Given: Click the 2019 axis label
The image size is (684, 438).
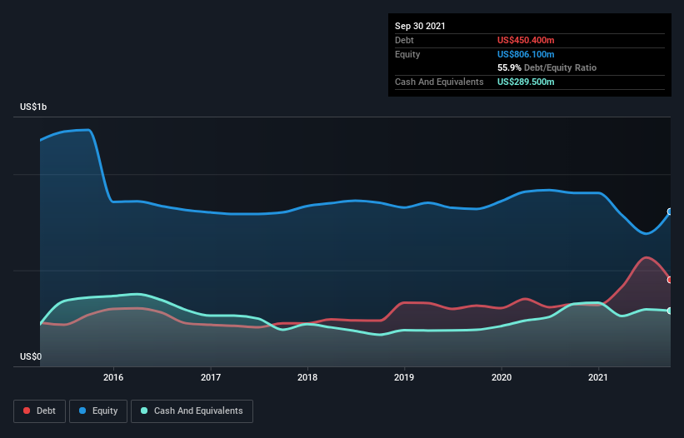Looking at the screenshot, I should pos(404,377).
